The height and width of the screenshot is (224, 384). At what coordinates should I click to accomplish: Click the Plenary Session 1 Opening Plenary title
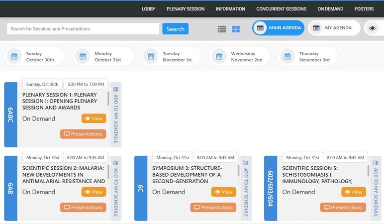[60, 101]
